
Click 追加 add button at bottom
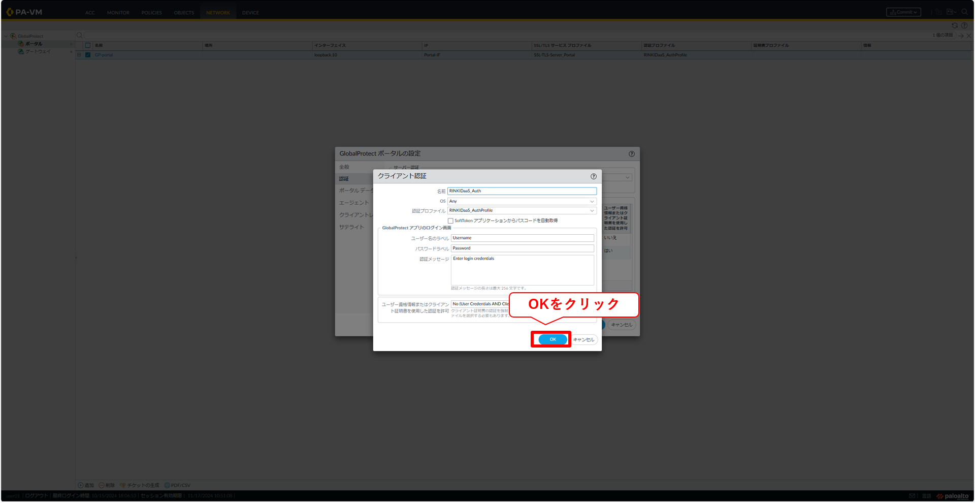[x=86, y=486]
